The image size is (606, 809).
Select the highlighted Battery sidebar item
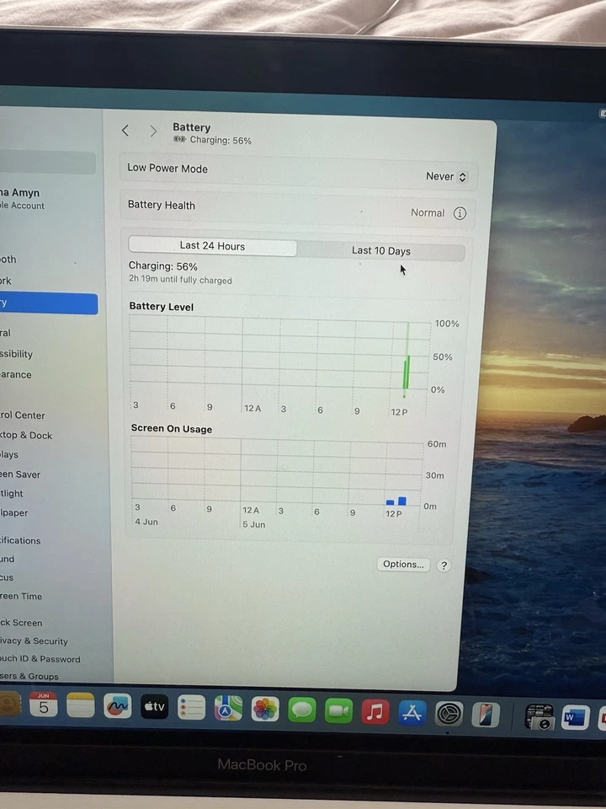coord(49,303)
